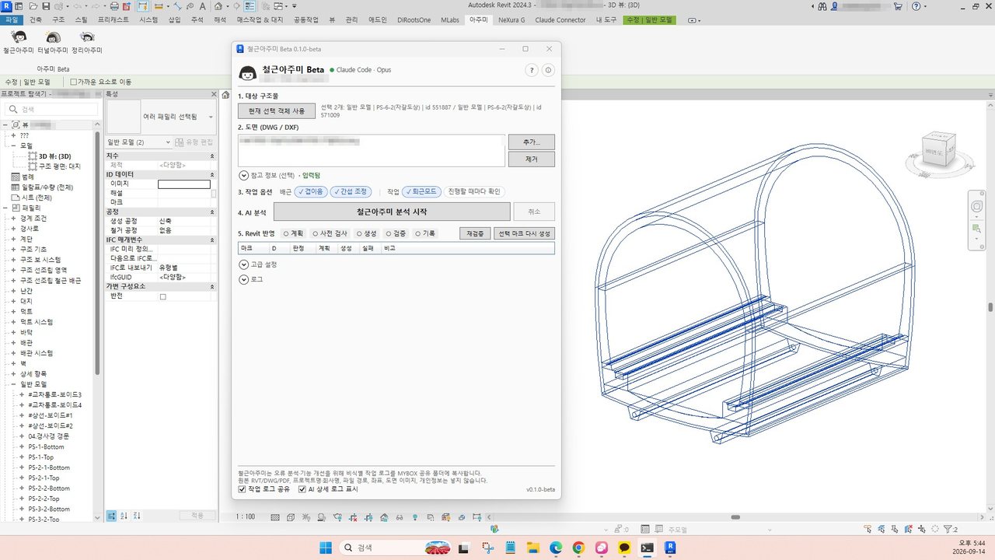
Task: Click the Revit application logo icon
Action: pos(7,5)
